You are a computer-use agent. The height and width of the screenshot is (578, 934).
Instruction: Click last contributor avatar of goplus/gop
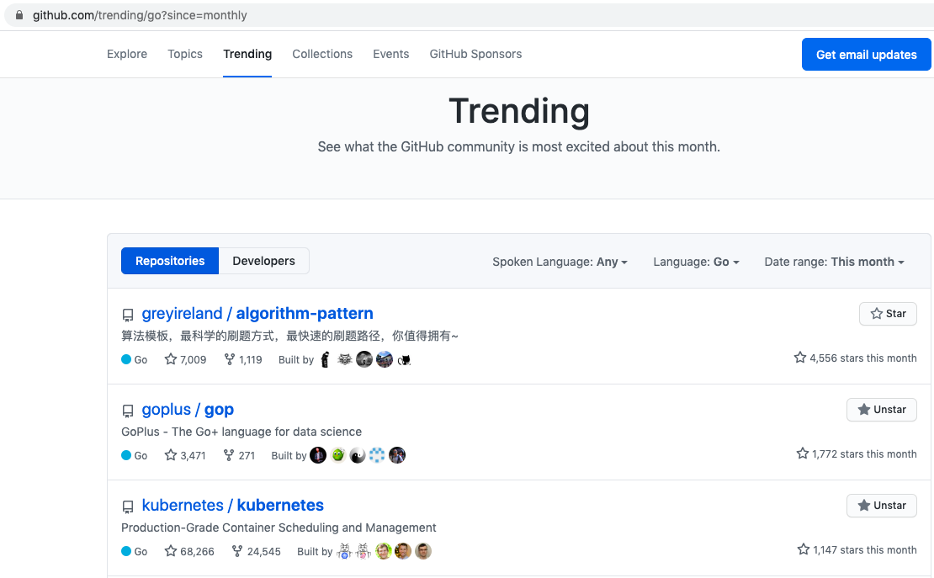[397, 455]
